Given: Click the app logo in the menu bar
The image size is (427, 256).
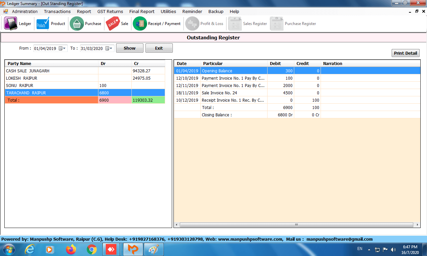Looking at the screenshot, I should pyautogui.click(x=6, y=11).
